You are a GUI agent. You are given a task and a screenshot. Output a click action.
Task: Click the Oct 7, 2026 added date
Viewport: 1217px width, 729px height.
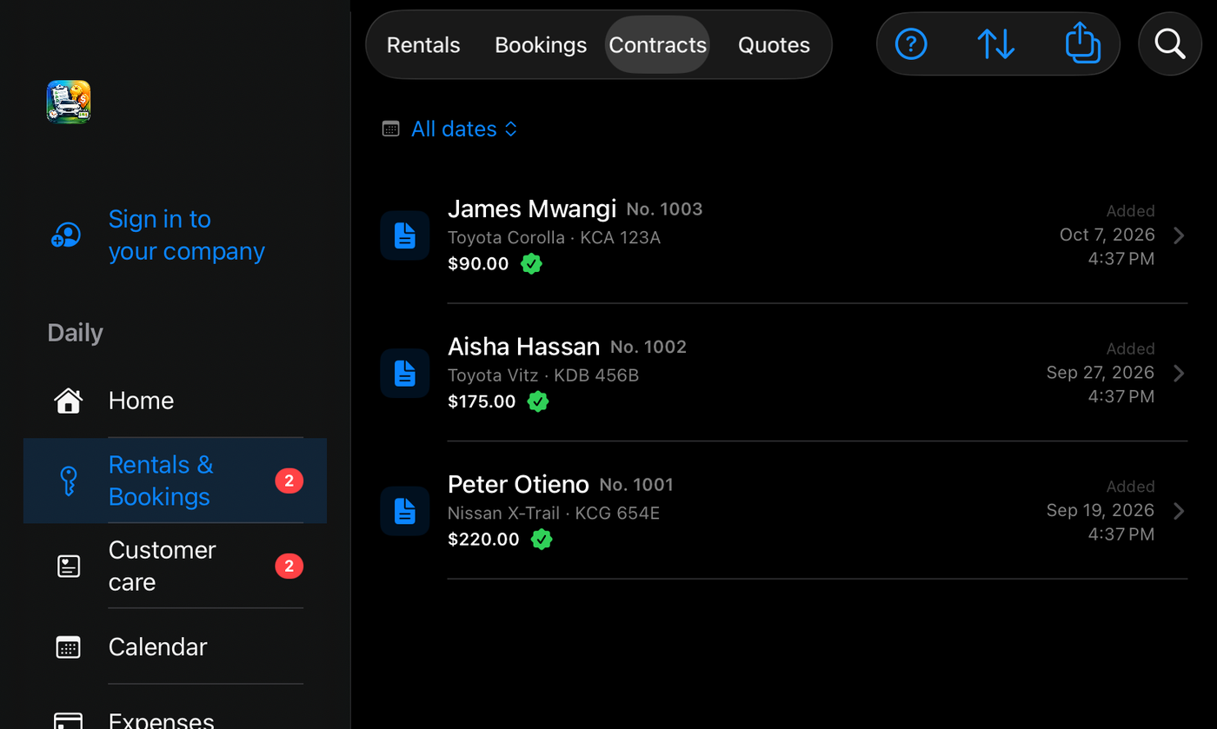click(1107, 235)
